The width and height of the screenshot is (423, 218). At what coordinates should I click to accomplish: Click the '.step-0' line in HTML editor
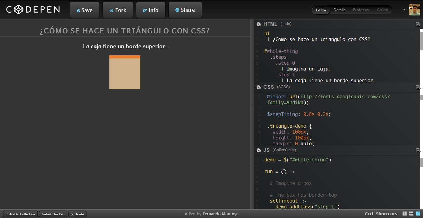point(285,63)
